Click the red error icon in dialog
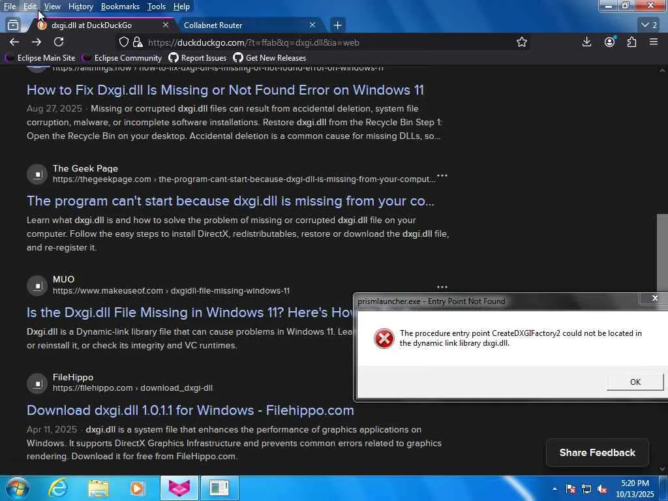668x501 pixels. (384, 339)
